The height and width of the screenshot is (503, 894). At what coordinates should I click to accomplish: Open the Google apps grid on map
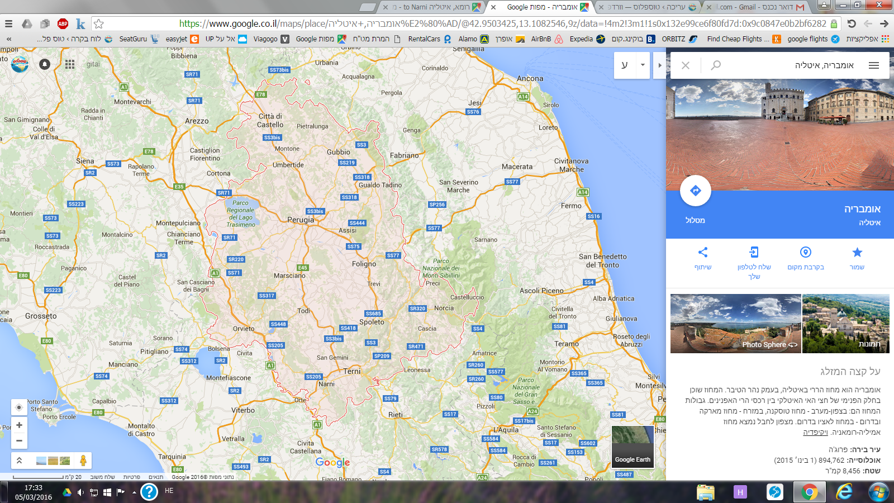pos(70,64)
